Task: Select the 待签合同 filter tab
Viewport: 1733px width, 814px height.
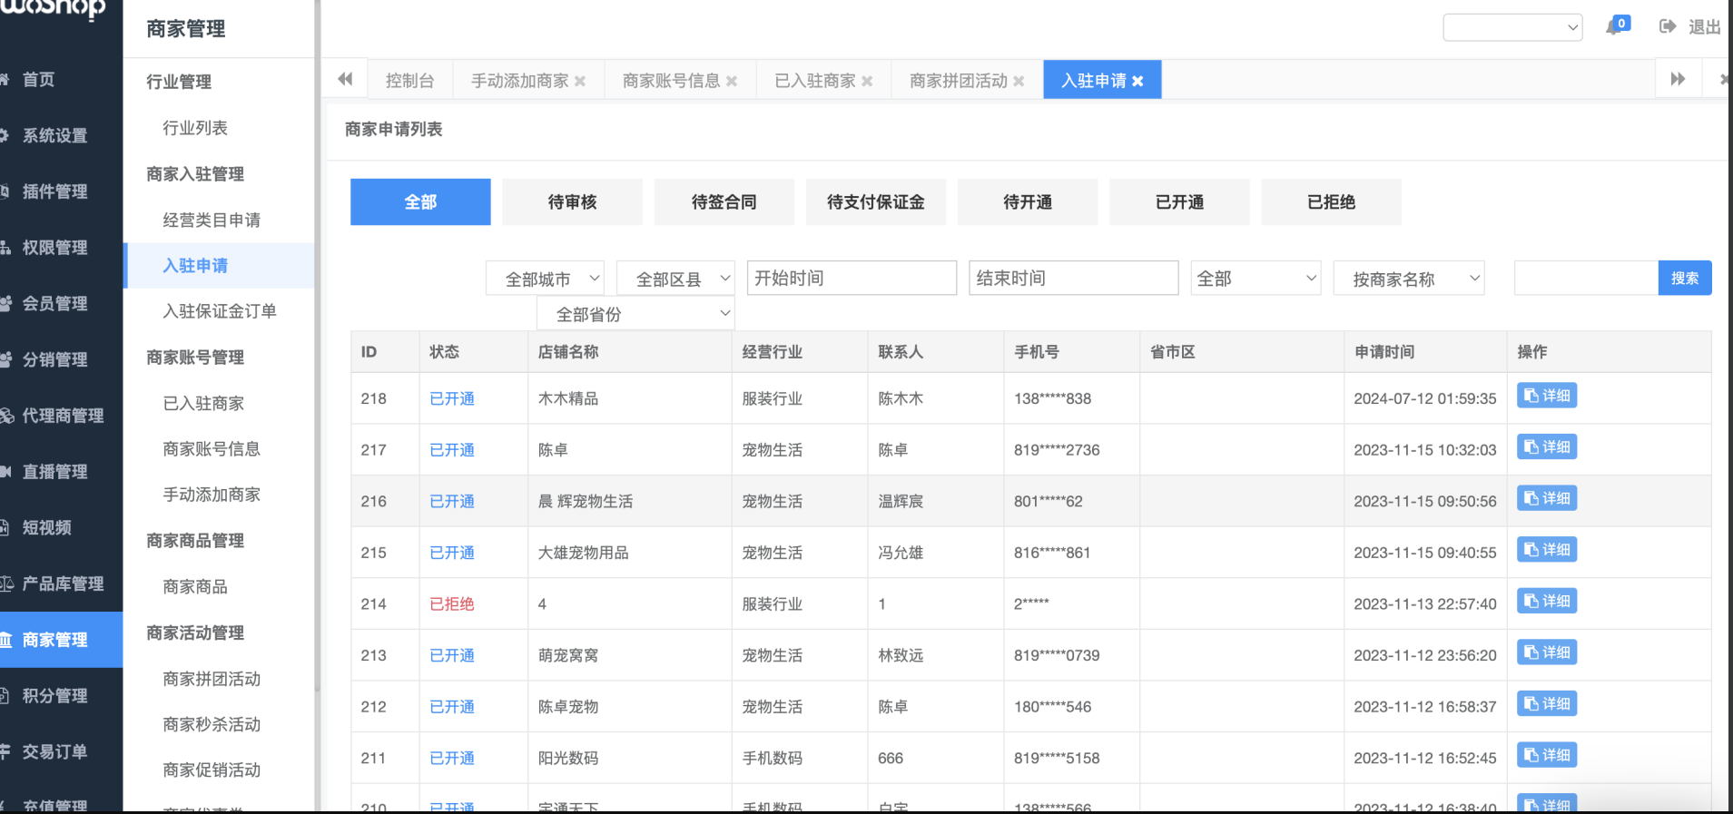Action: (x=724, y=201)
